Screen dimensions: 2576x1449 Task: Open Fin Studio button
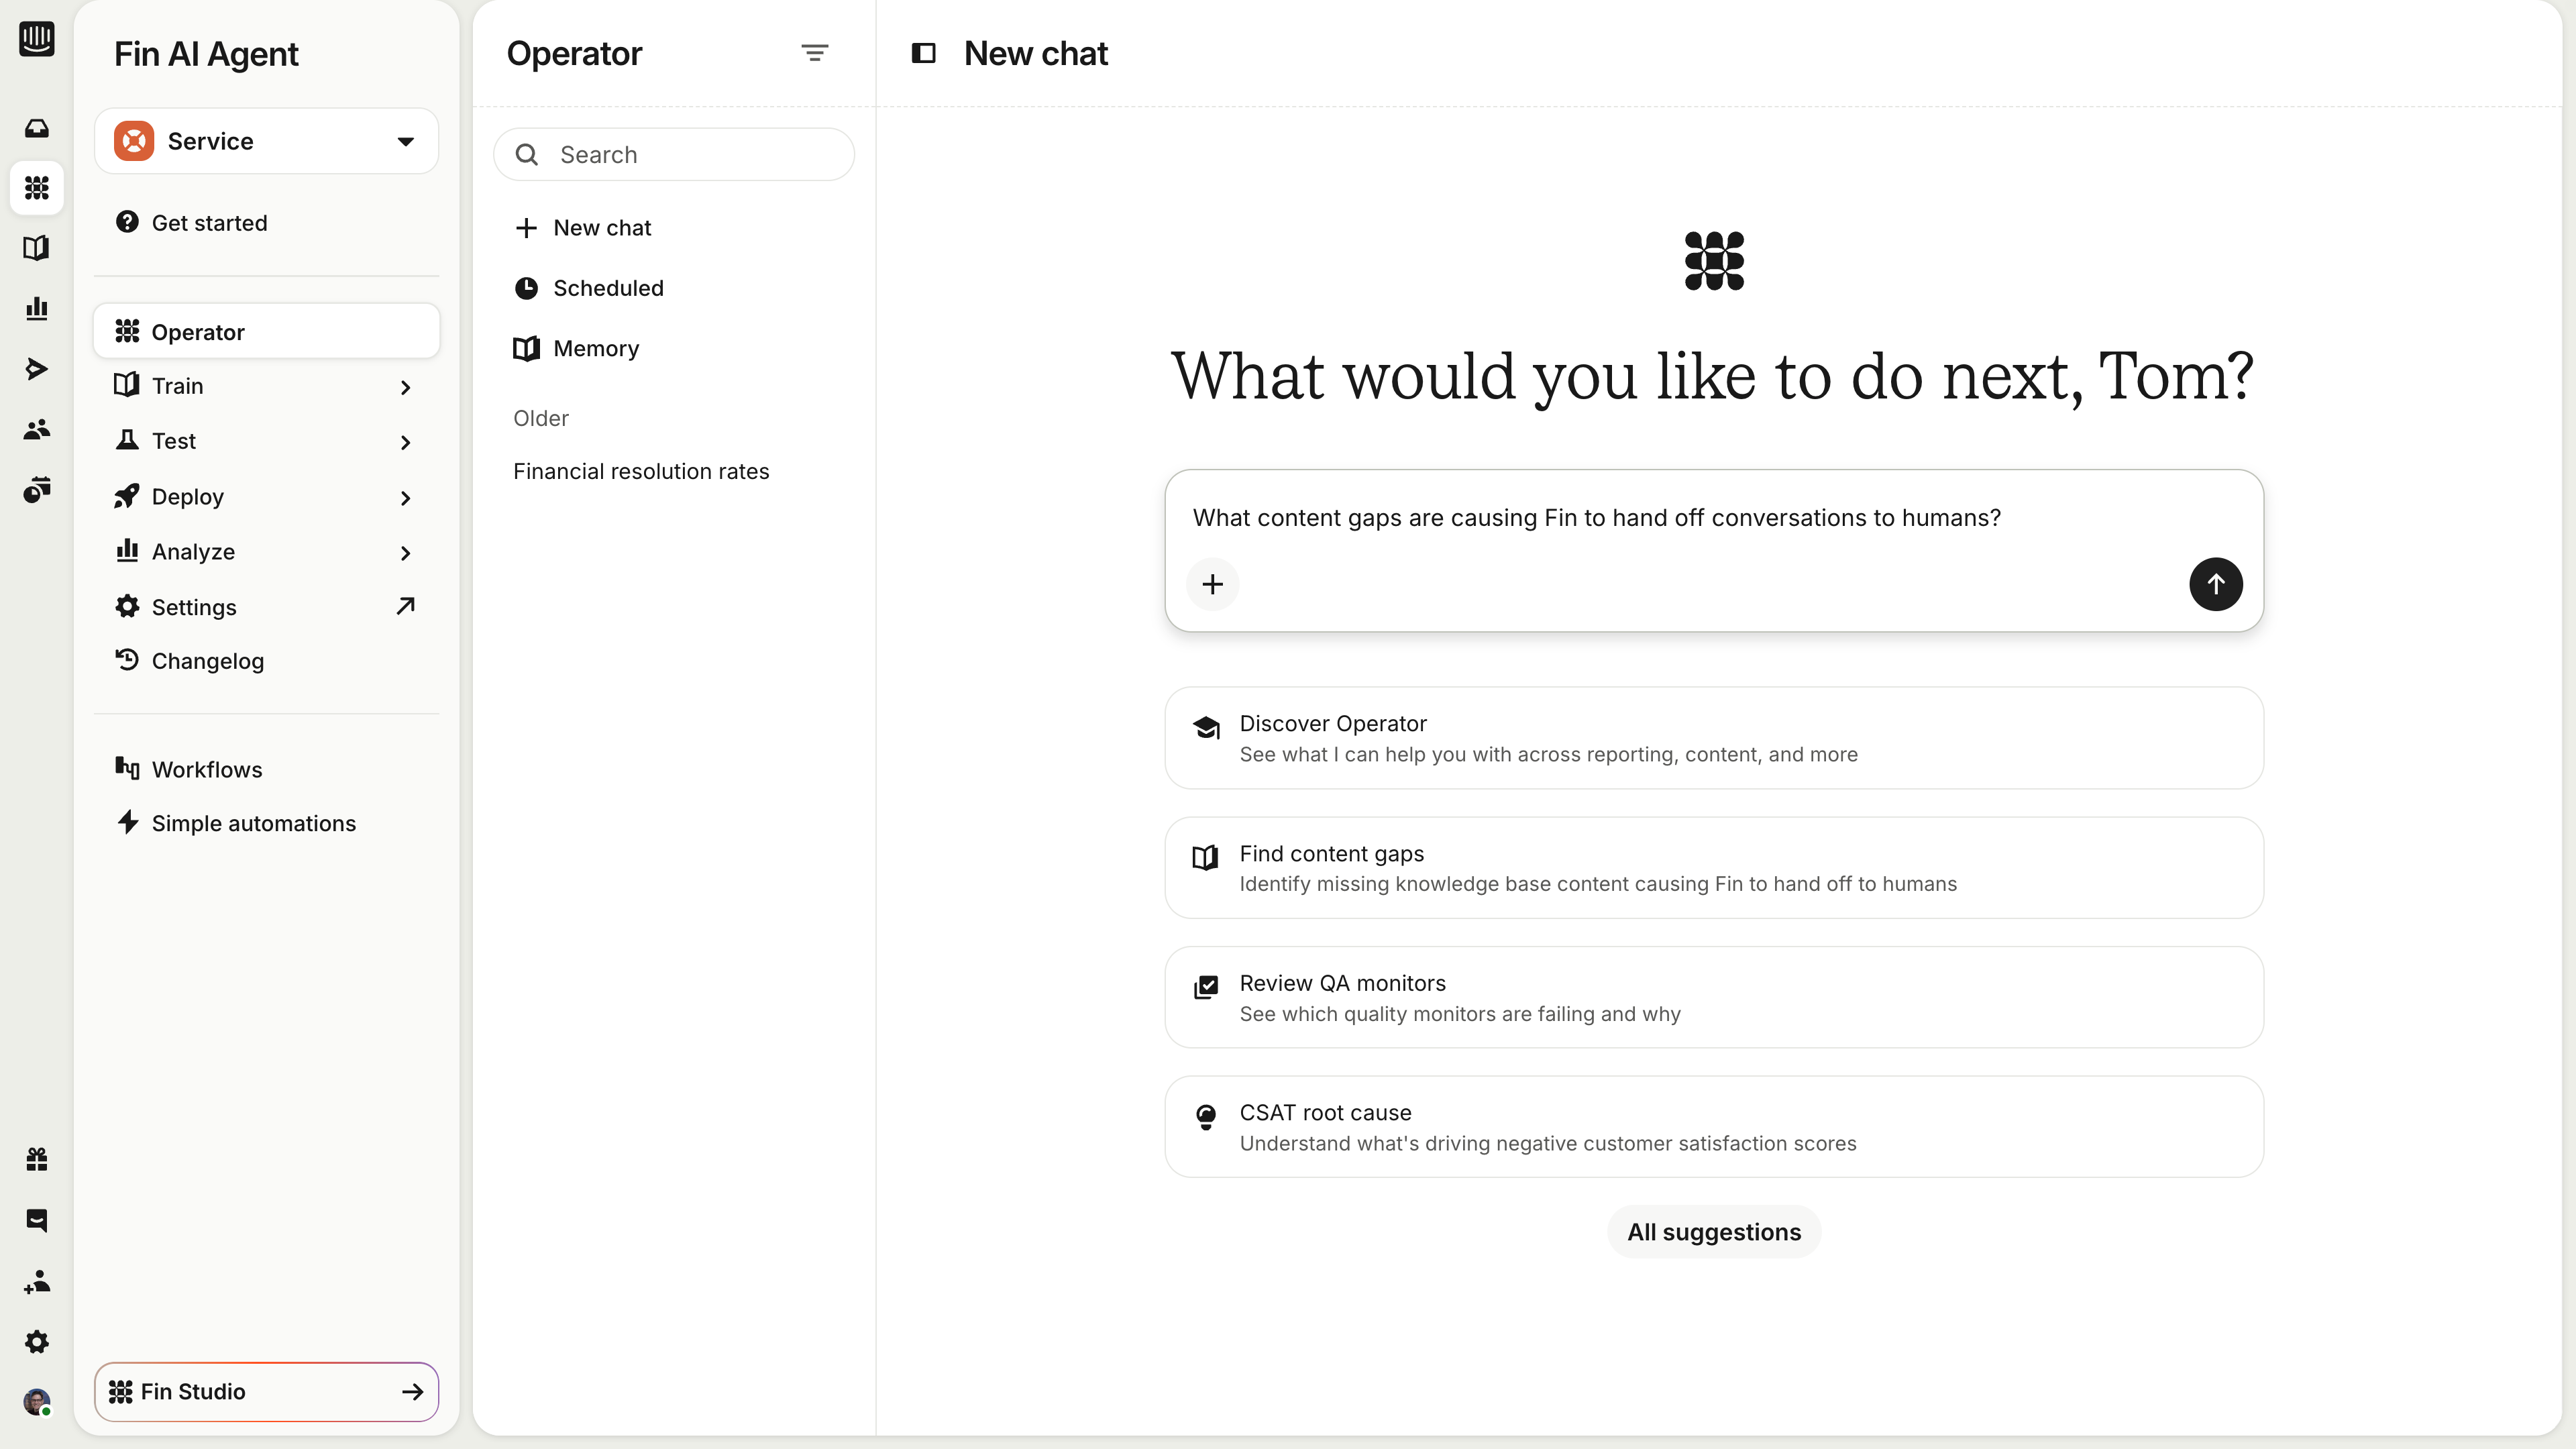coord(266,1391)
